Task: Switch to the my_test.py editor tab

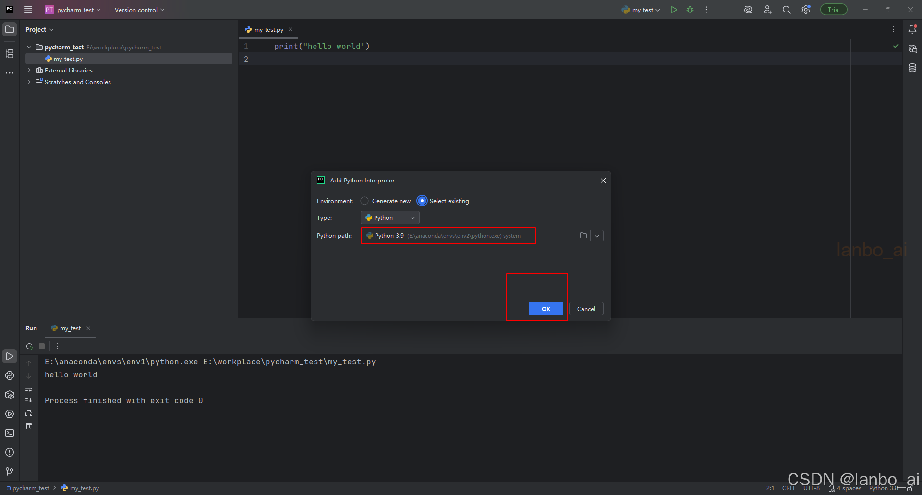Action: point(267,29)
